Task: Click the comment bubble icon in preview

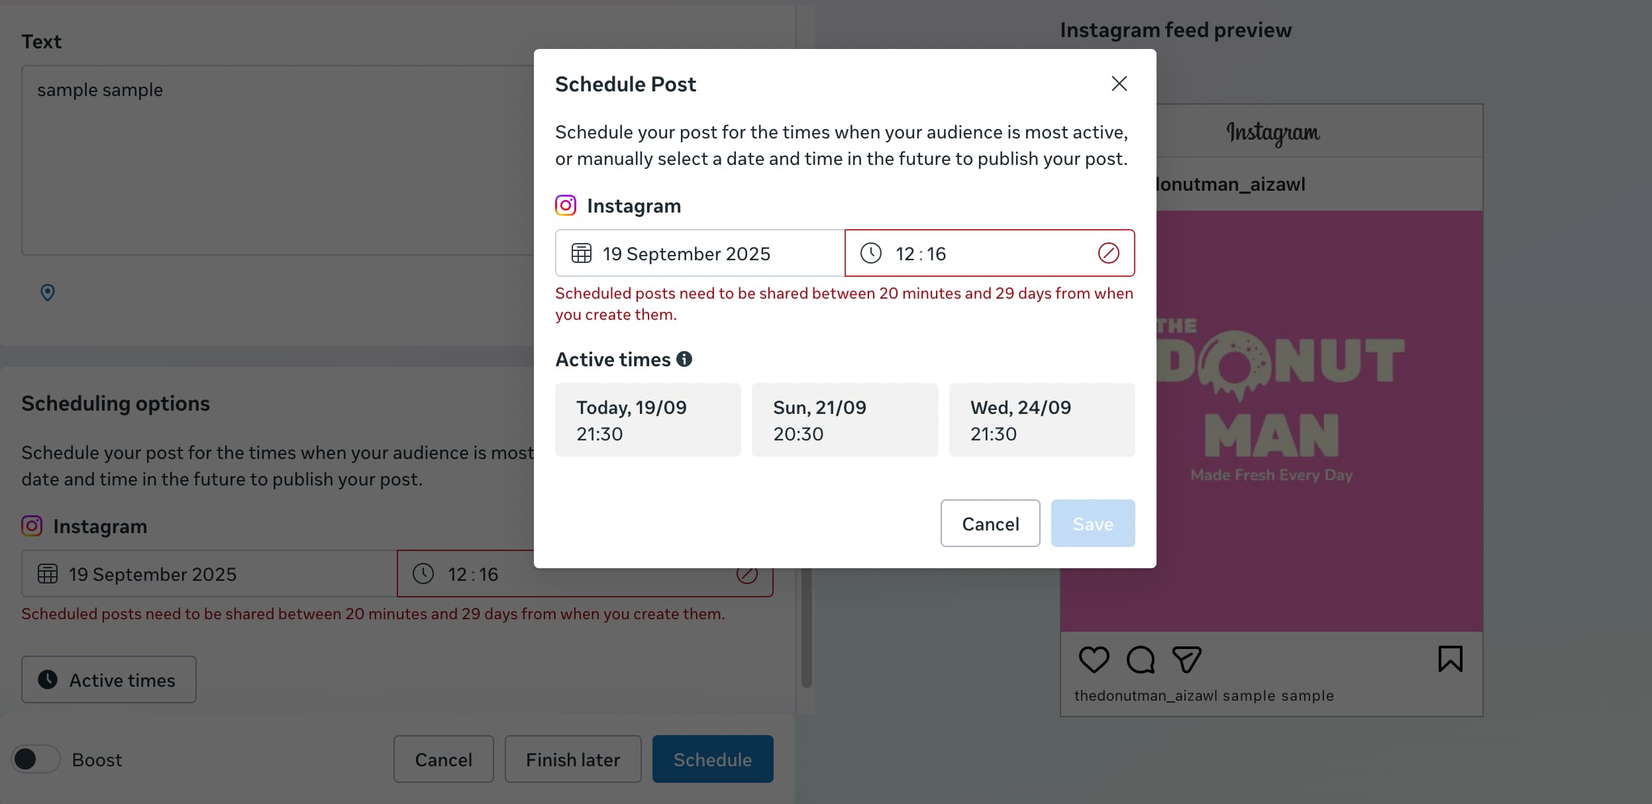Action: coord(1141,660)
